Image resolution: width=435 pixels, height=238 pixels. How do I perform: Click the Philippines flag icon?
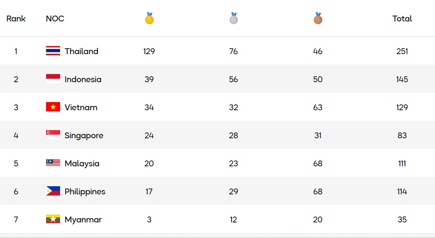coord(53,191)
